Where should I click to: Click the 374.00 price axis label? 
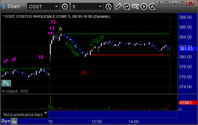click(185, 87)
